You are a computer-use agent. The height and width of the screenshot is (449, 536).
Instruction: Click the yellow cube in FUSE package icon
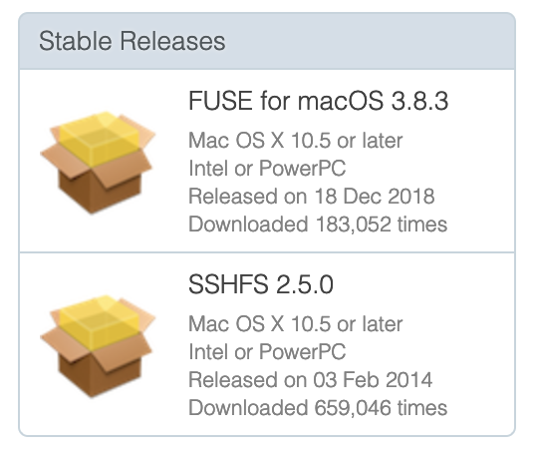coord(100,139)
